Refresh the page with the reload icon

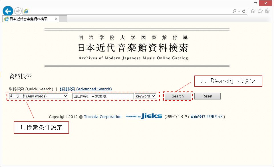[244, 11]
